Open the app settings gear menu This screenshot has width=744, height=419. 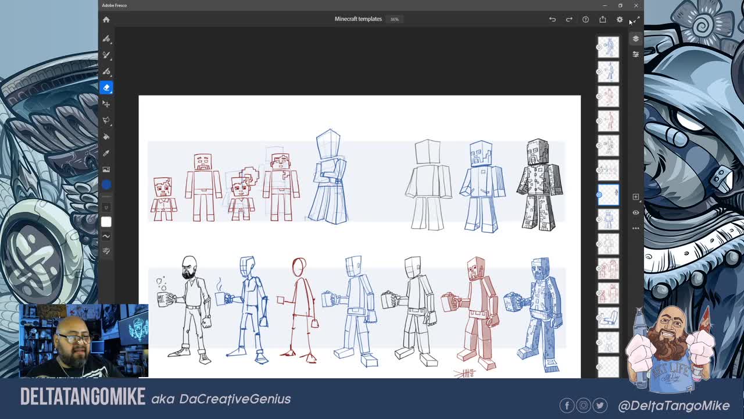(x=620, y=19)
